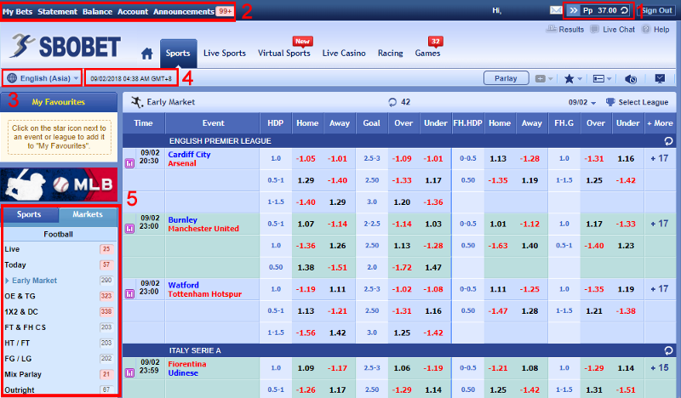Image resolution: width=681 pixels, height=398 pixels.
Task: Click the MLB baseball banner
Action: [59, 185]
